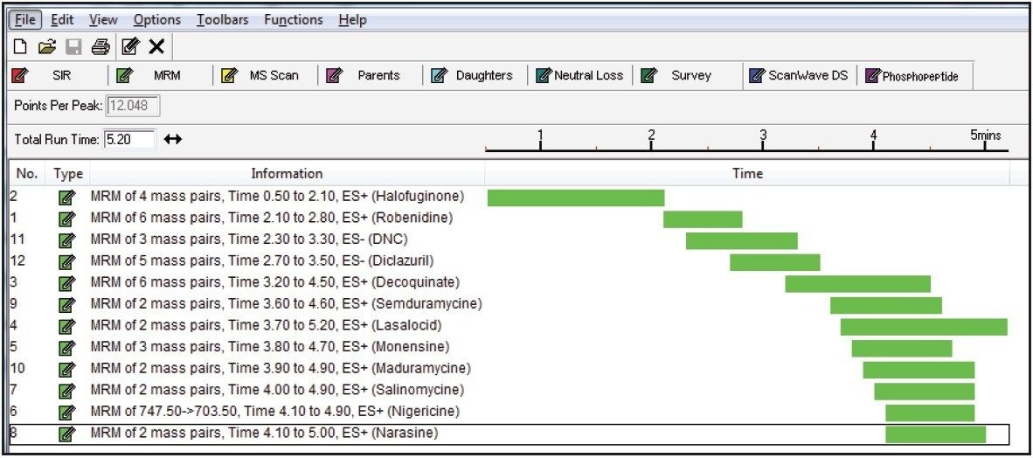Click the Time column header
This screenshot has height=458, width=1033.
tap(747, 174)
